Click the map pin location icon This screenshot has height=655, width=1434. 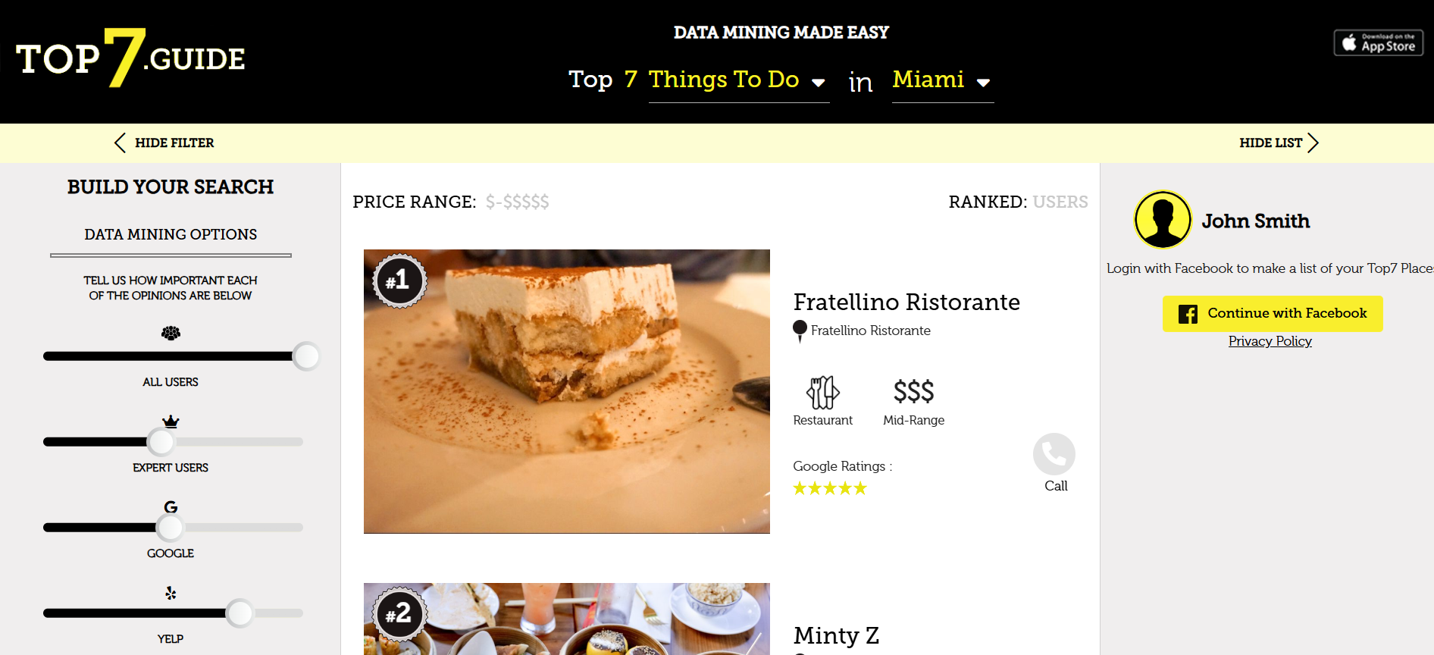(x=800, y=331)
